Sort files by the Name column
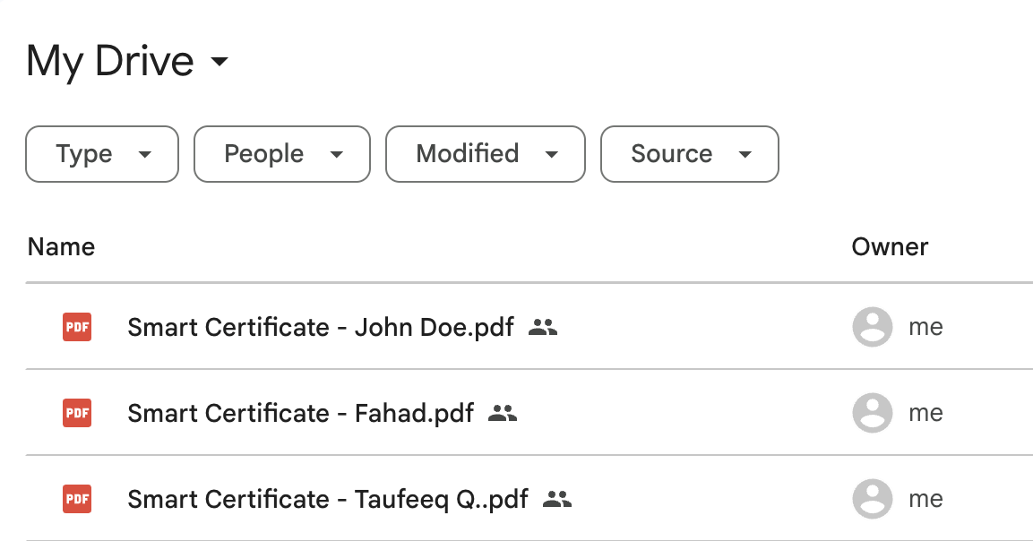The width and height of the screenshot is (1033, 541). (x=60, y=246)
